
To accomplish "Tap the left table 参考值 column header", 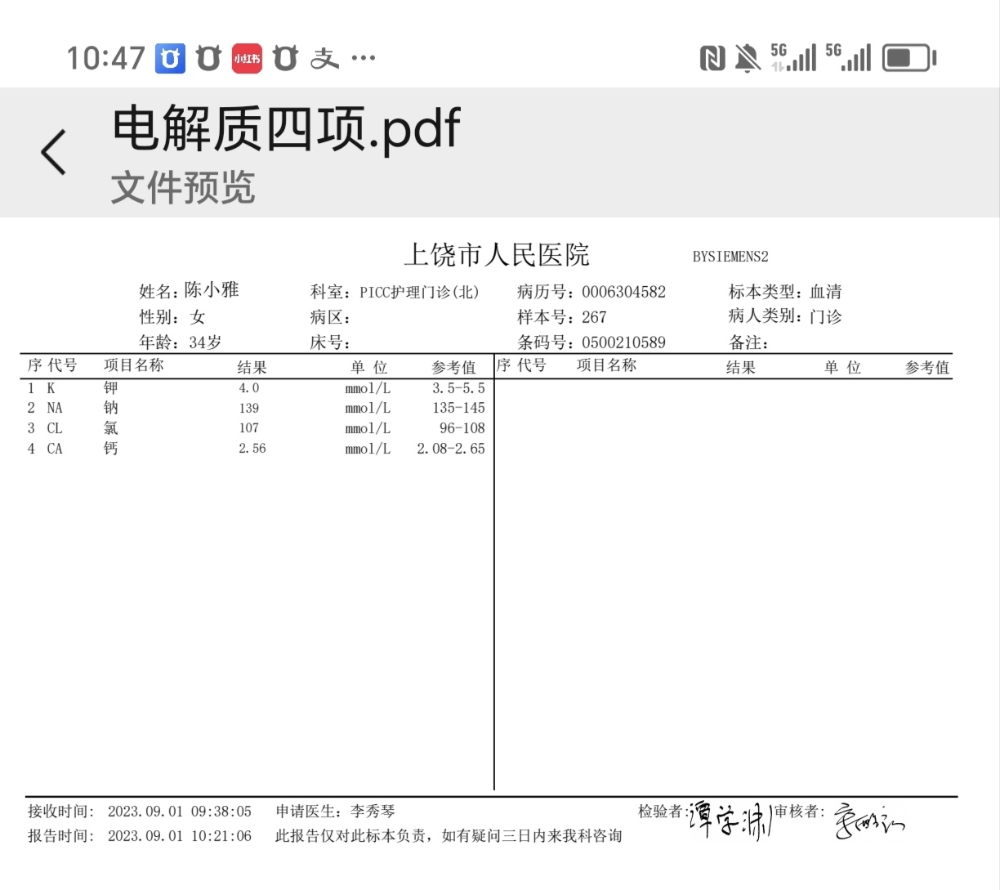I will click(x=454, y=367).
